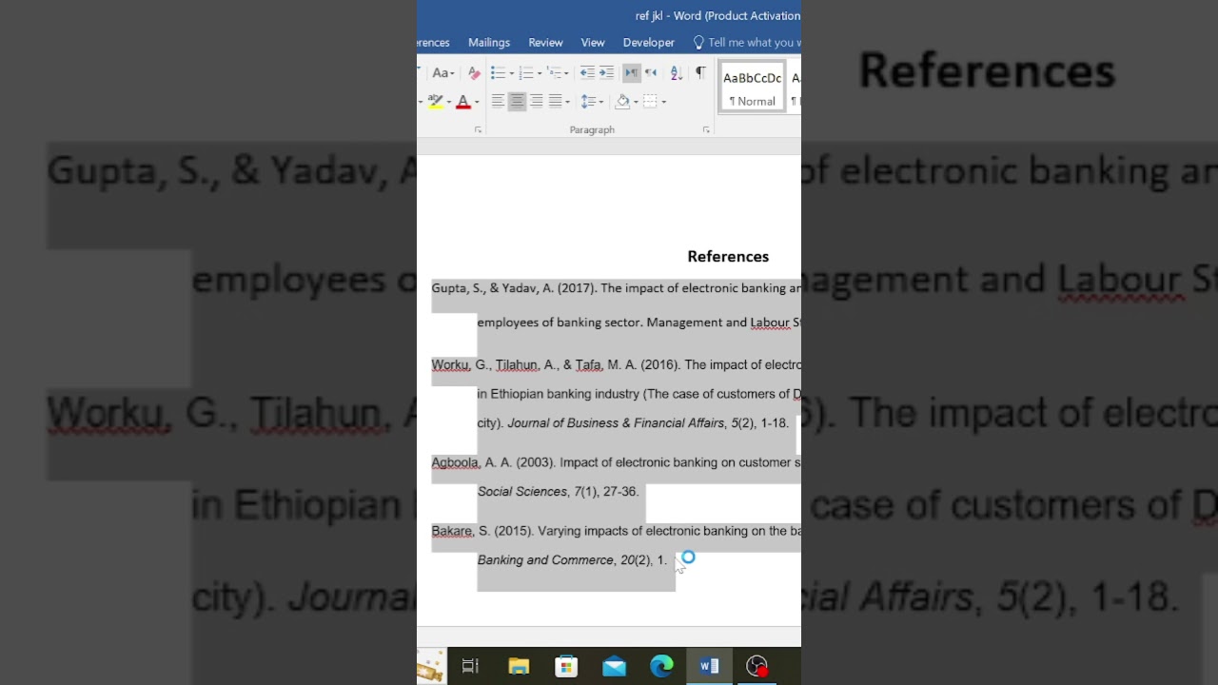1218x685 pixels.
Task: Select the Word taskbar icon
Action: click(709, 666)
